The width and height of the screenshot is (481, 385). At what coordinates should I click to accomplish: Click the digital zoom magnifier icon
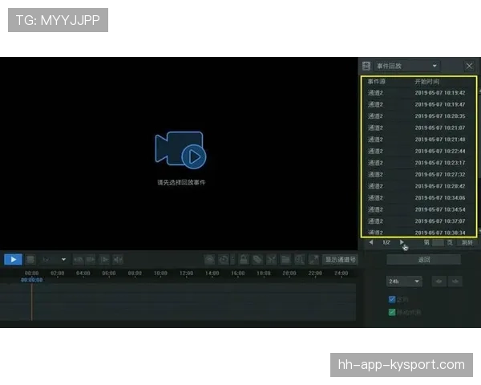click(x=299, y=260)
